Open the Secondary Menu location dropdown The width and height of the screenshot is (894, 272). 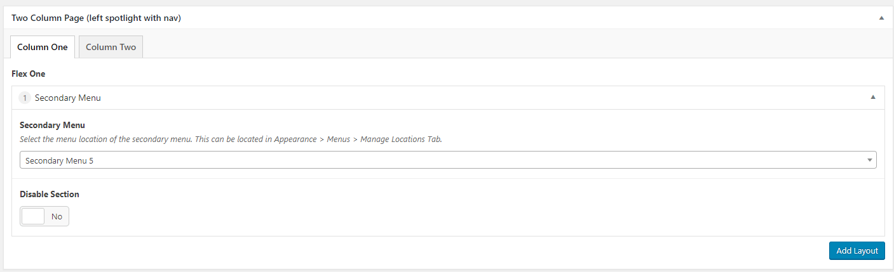[448, 160]
